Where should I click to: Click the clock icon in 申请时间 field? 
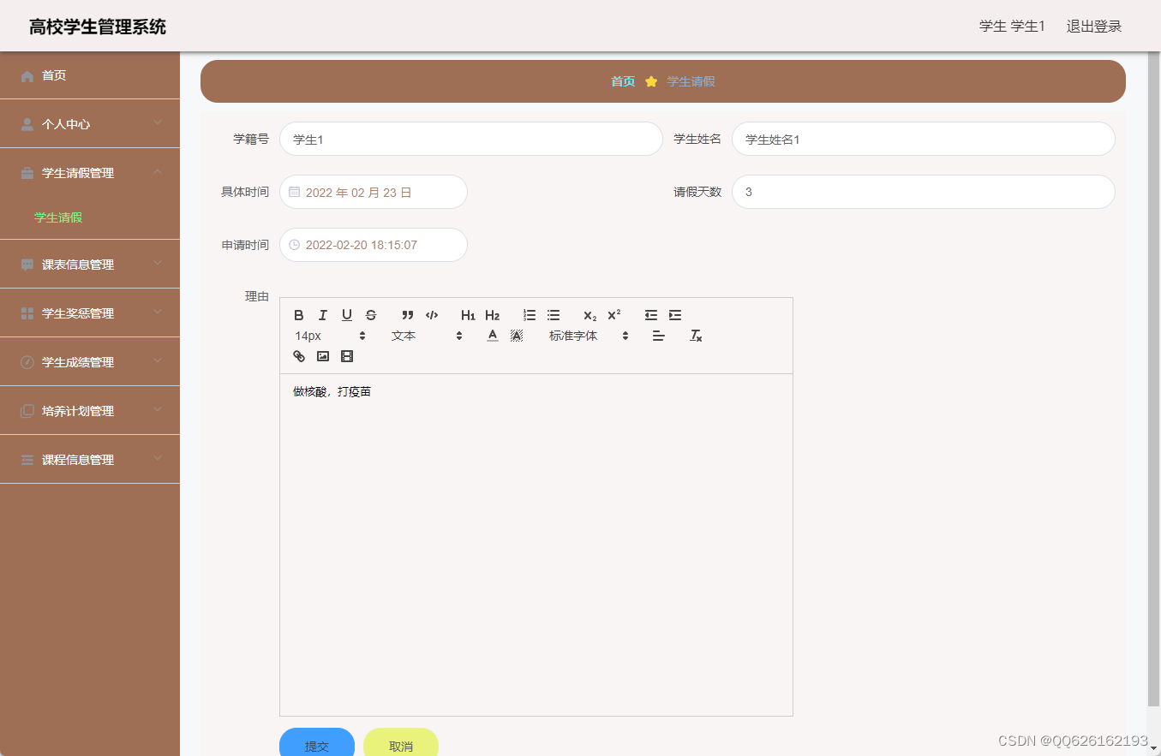point(294,245)
